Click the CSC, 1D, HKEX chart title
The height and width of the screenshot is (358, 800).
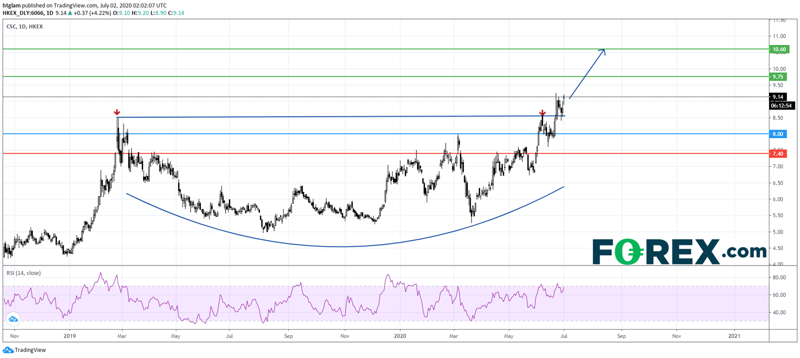click(24, 27)
